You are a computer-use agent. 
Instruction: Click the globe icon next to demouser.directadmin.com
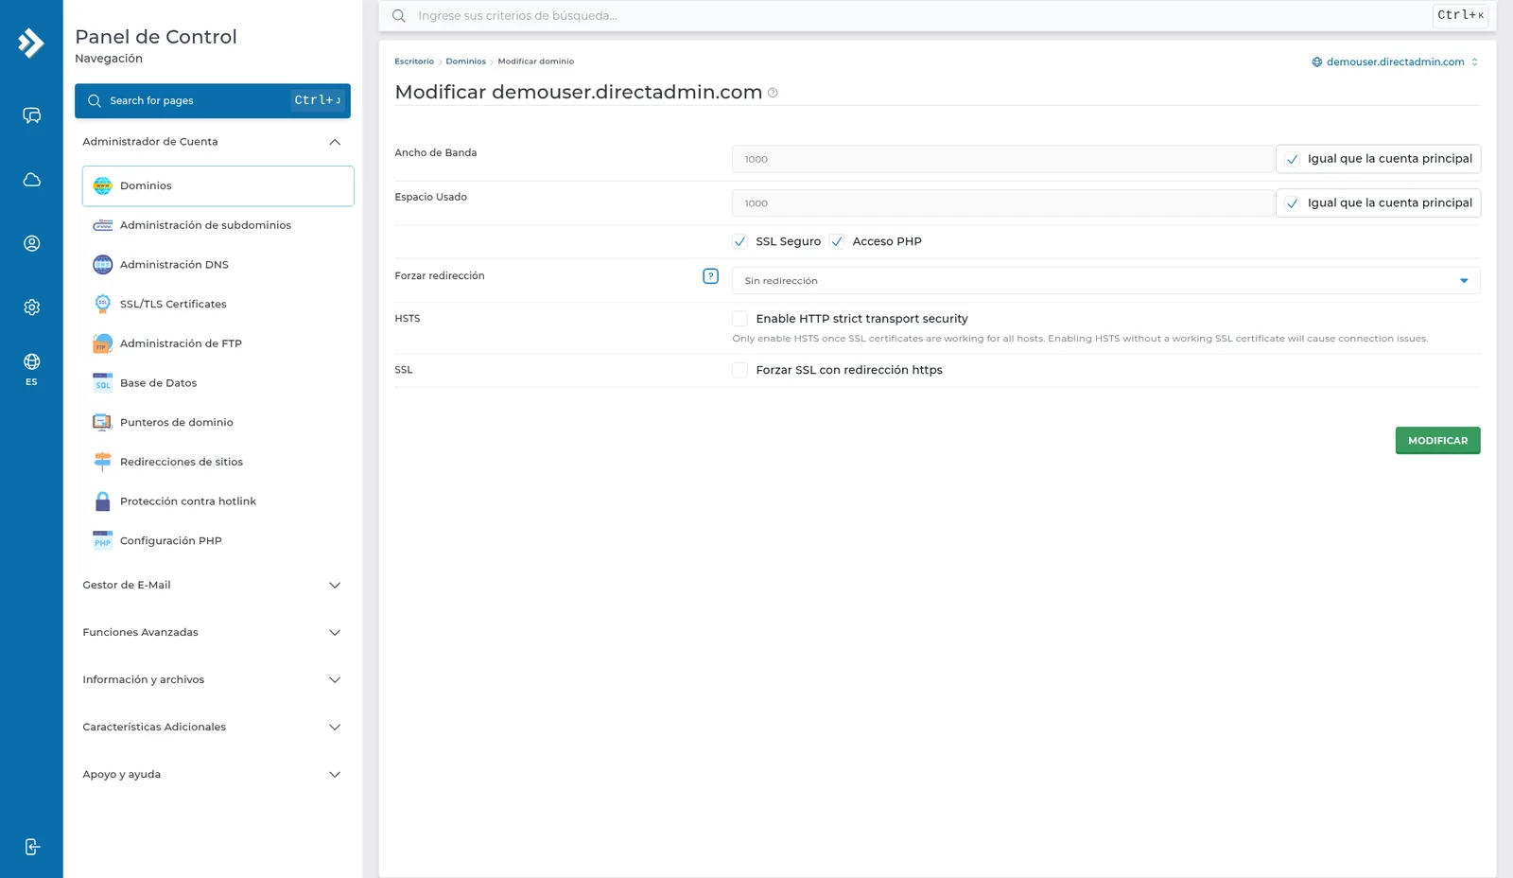click(1317, 62)
